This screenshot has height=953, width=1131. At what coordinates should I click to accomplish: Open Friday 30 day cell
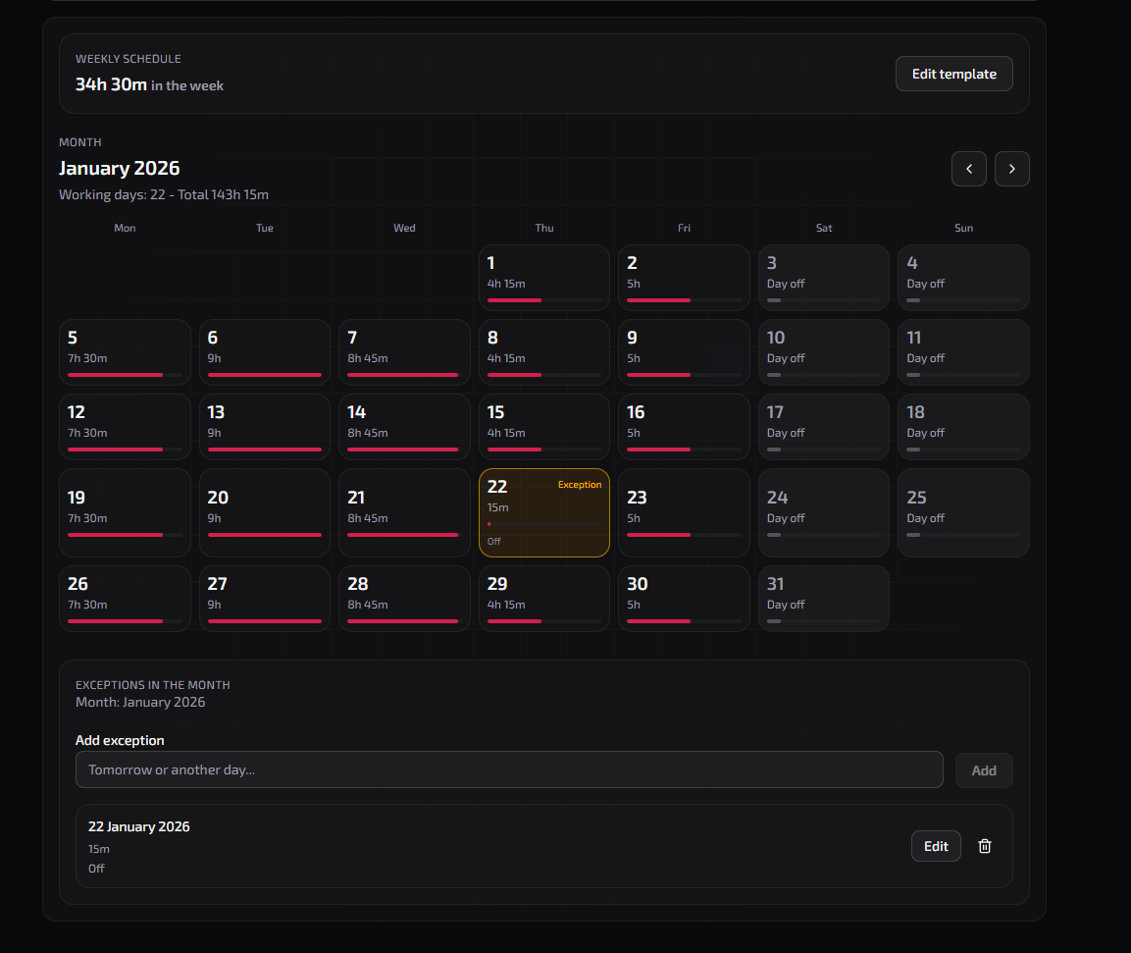click(x=684, y=599)
